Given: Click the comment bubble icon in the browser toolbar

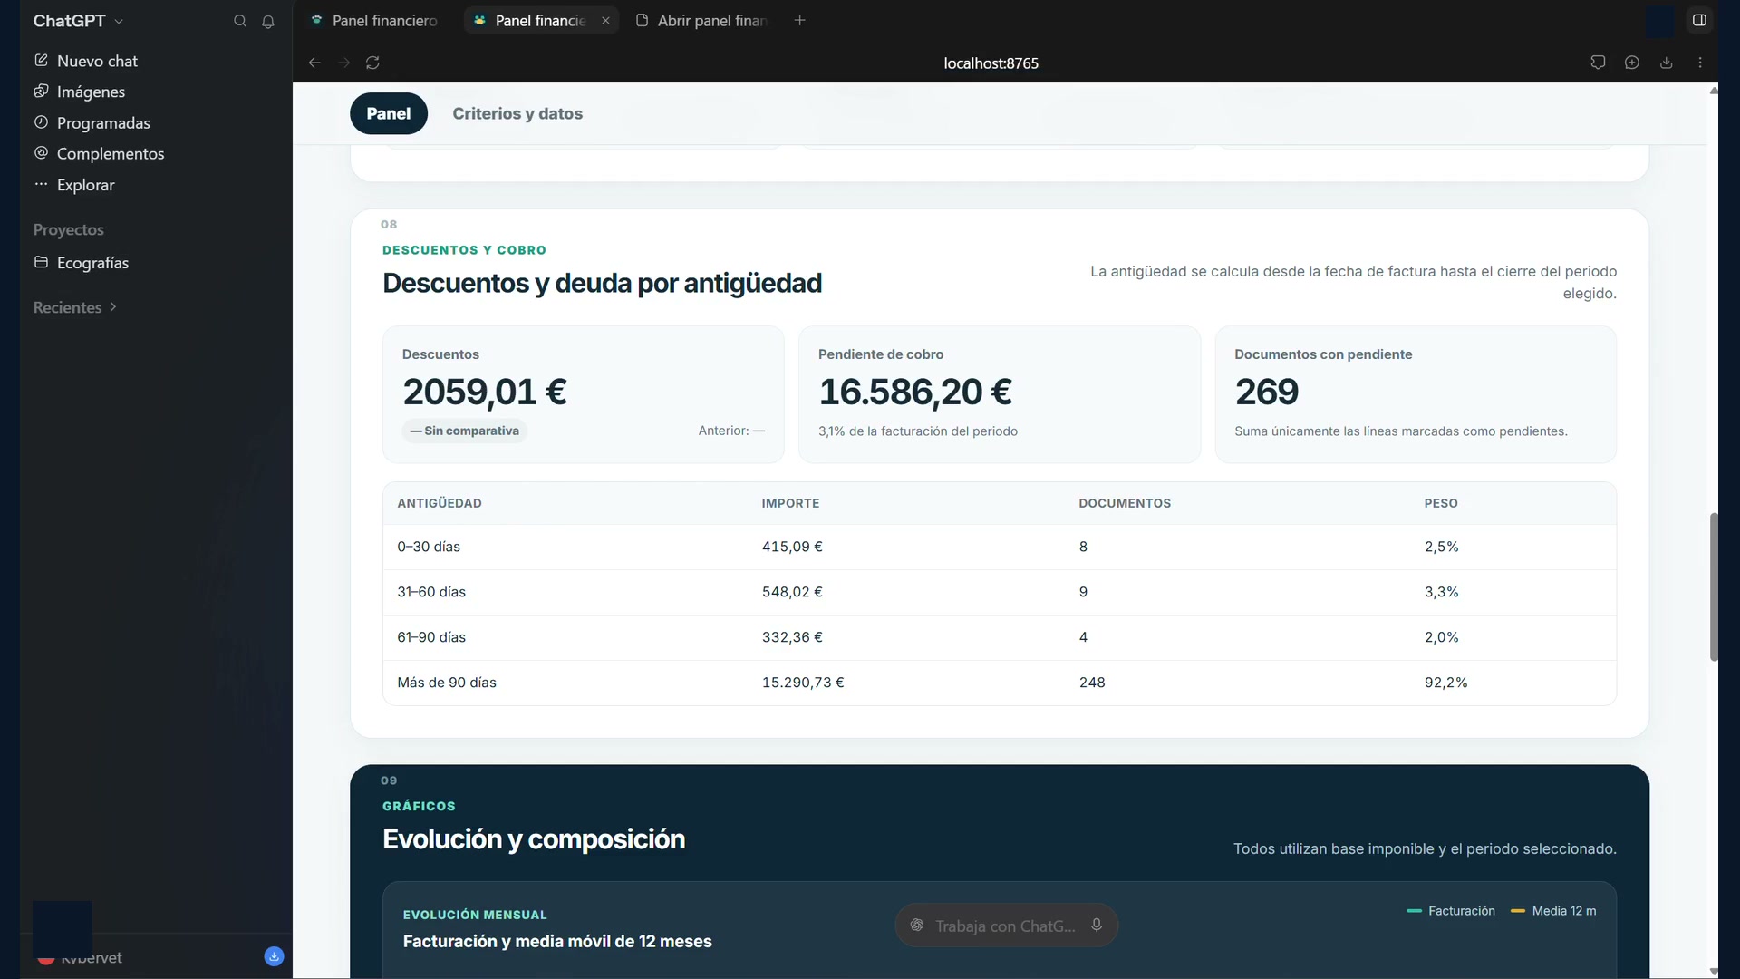Looking at the screenshot, I should coord(1598,63).
